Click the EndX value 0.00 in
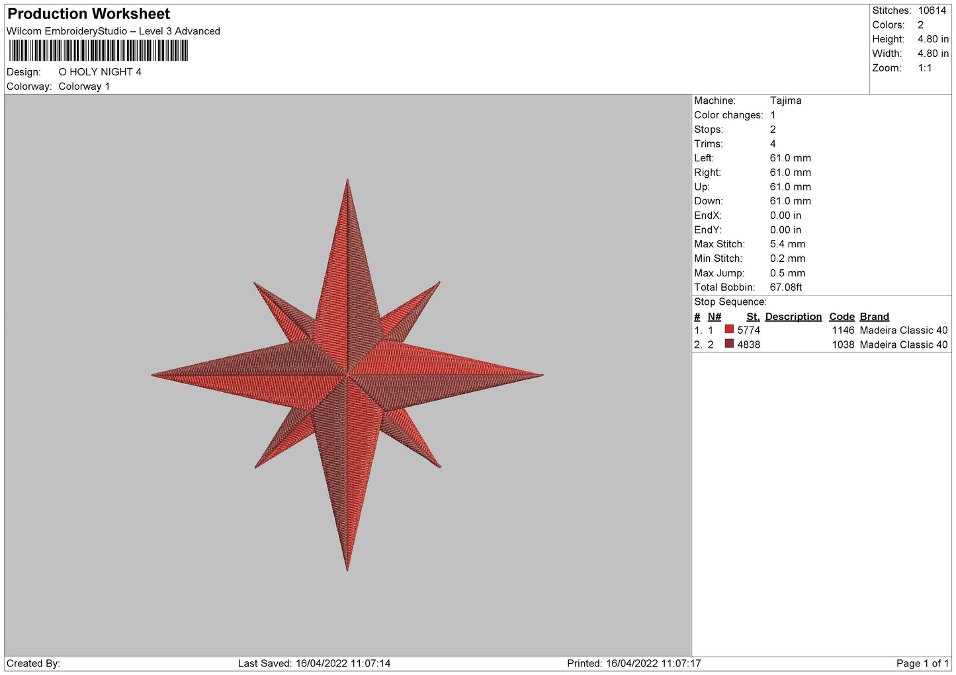The image size is (956, 675). pos(785,216)
